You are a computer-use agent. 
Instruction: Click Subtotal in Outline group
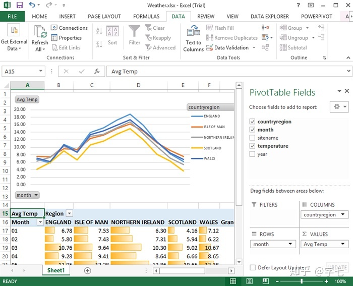(293, 47)
